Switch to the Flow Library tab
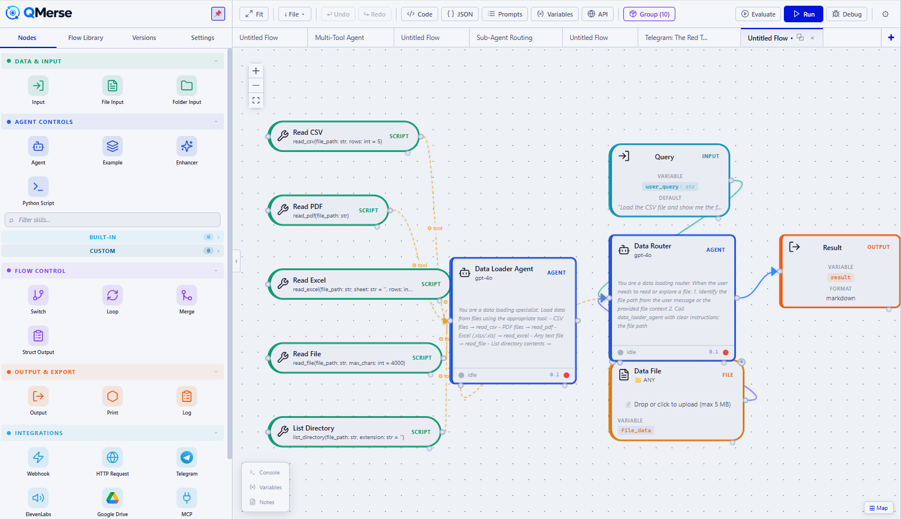 pyautogui.click(x=86, y=38)
